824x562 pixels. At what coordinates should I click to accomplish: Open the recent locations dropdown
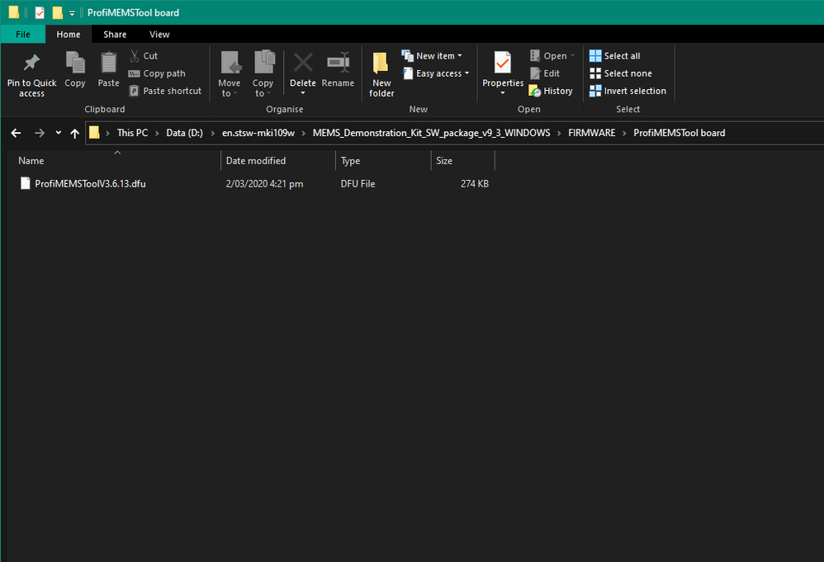coord(59,133)
